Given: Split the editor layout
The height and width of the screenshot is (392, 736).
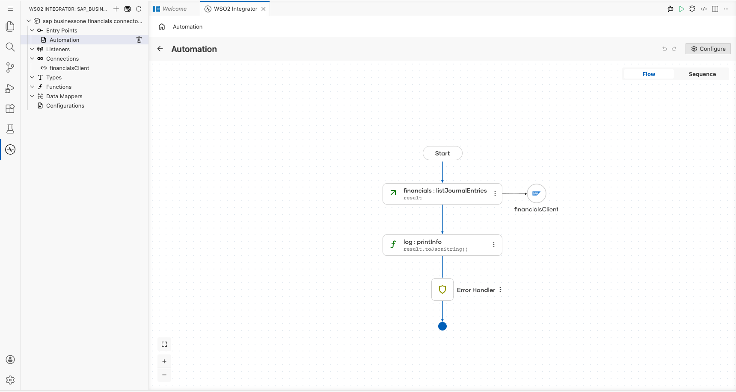Looking at the screenshot, I should [x=715, y=9].
